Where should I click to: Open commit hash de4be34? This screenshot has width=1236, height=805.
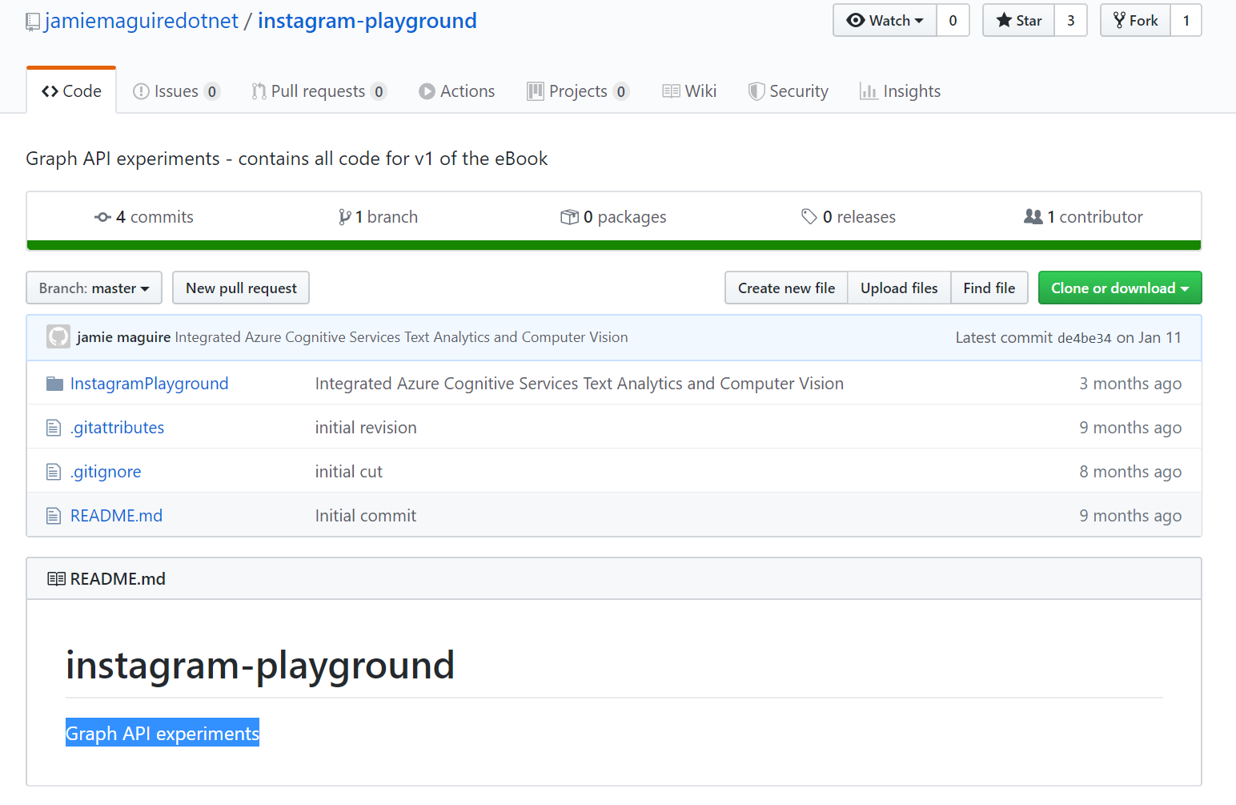[x=1084, y=338]
